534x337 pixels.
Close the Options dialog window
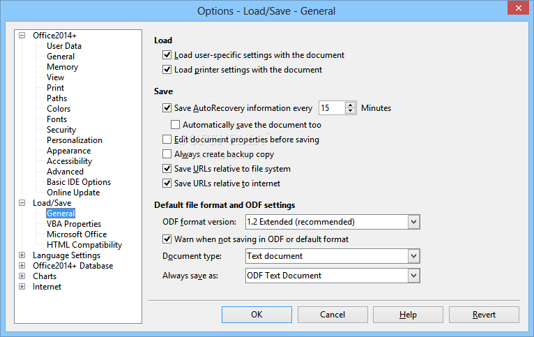pyautogui.click(x=519, y=8)
